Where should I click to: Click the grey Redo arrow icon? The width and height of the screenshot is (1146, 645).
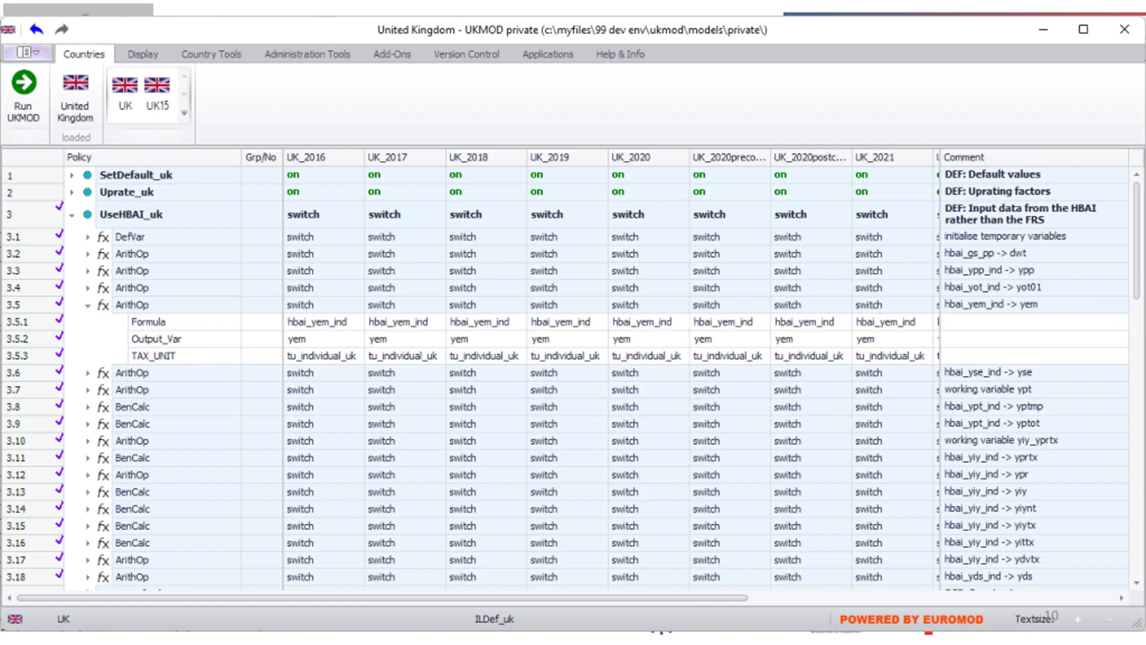pos(62,30)
